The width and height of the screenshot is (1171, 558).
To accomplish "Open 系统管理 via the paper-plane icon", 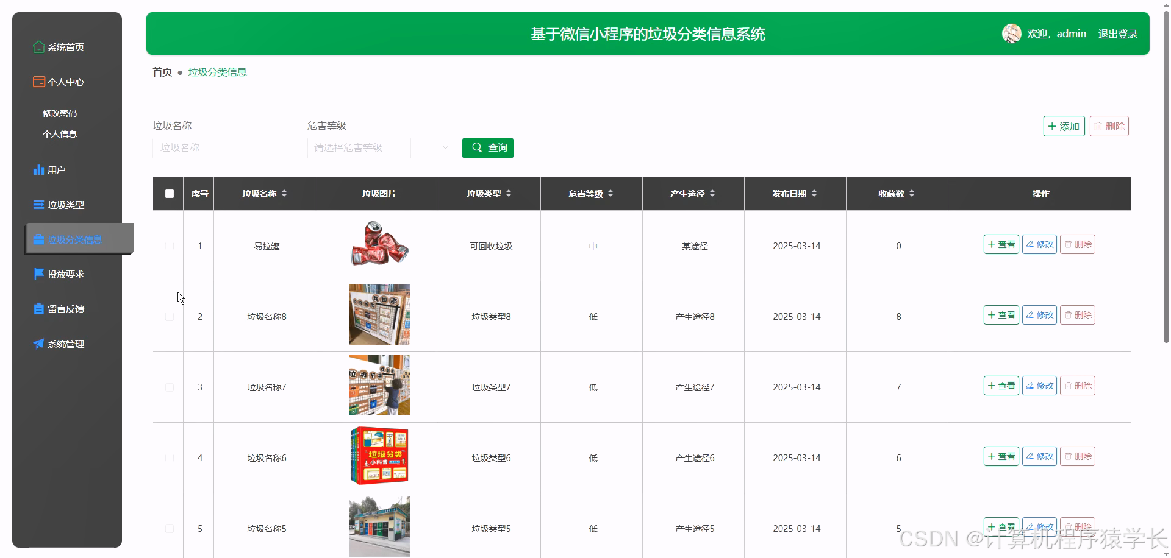I will point(38,343).
